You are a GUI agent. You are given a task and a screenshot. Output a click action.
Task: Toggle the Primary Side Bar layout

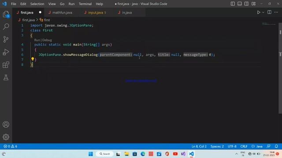(233, 4)
